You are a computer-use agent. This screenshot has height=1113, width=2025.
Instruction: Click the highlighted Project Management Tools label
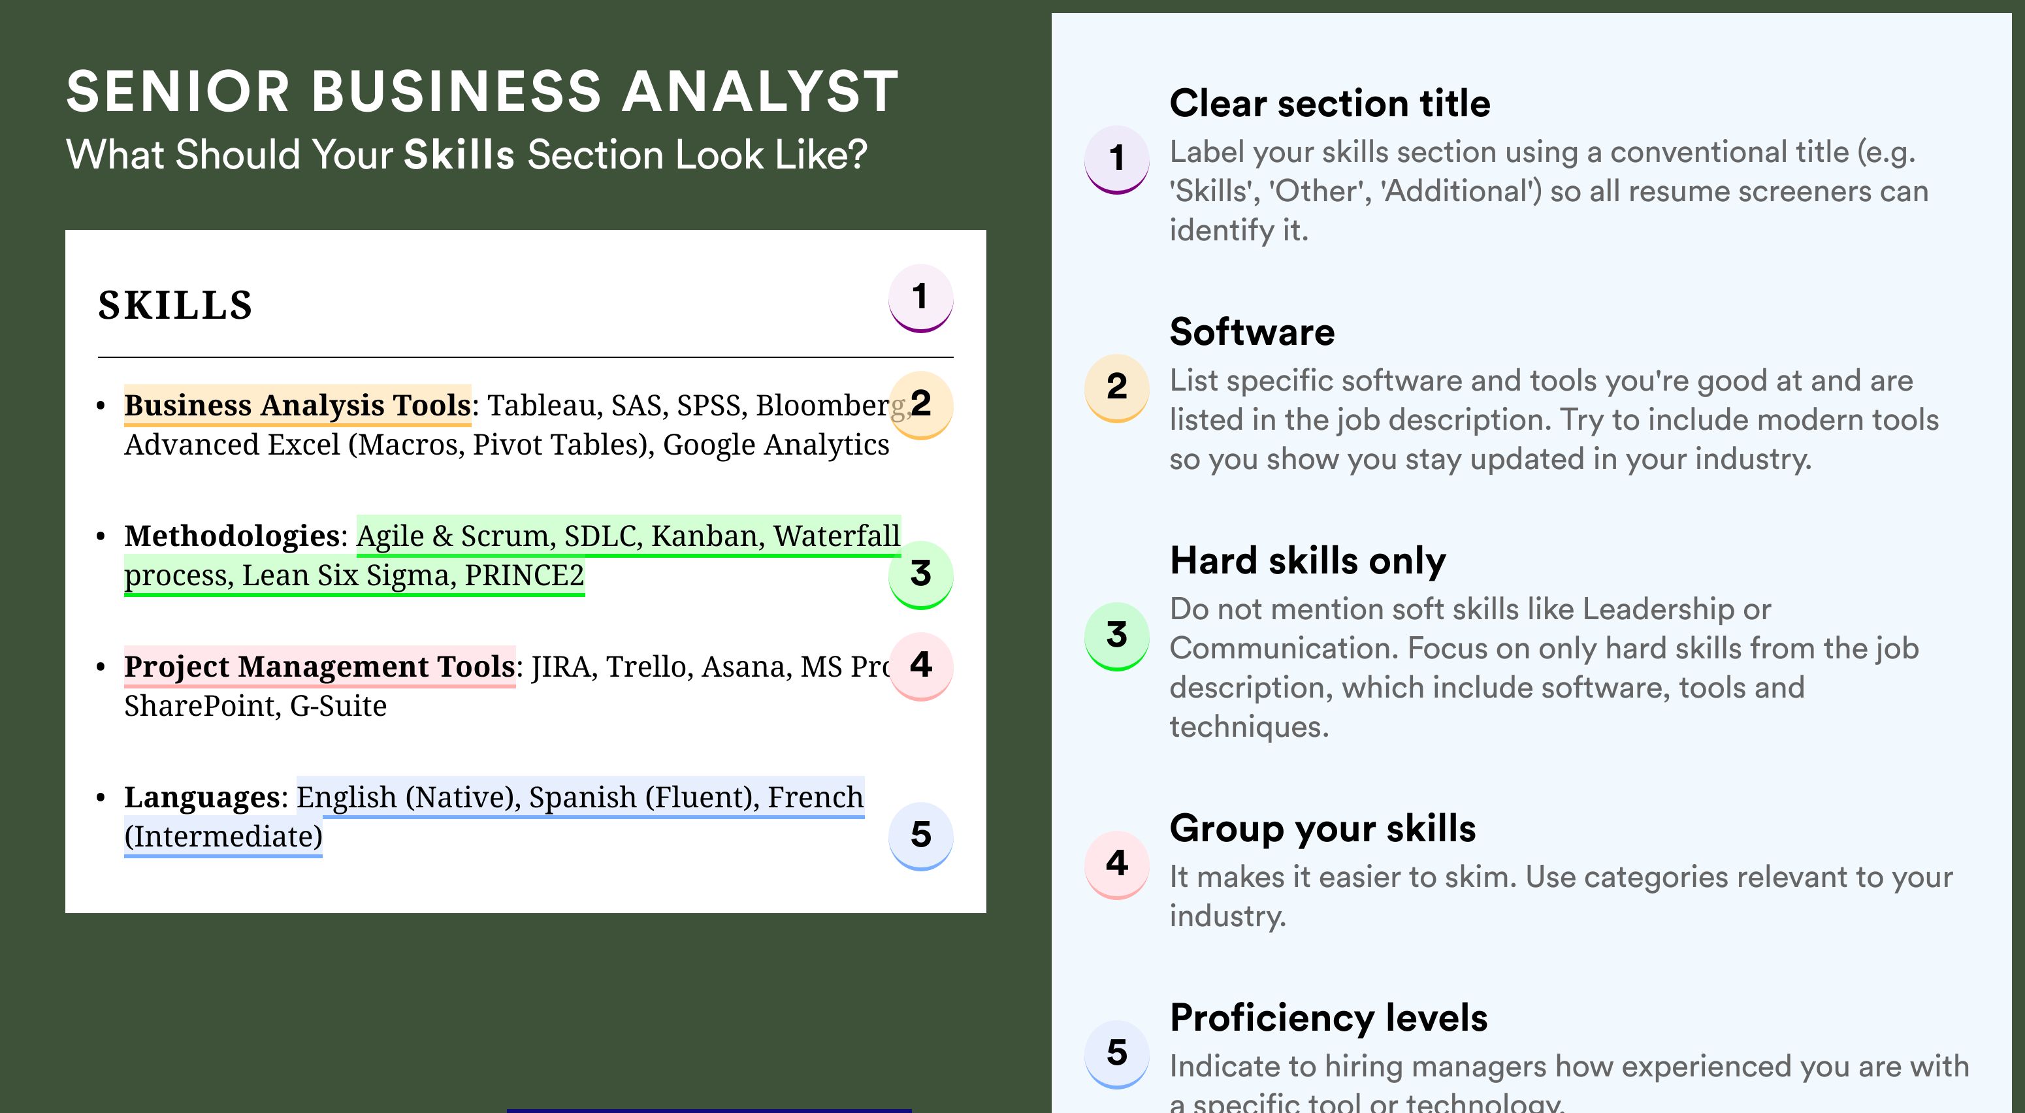[319, 666]
